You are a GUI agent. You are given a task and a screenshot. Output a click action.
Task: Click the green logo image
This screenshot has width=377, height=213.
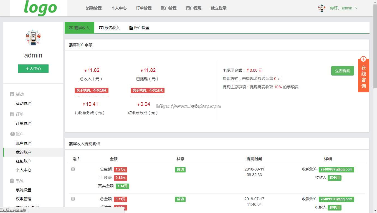pos(40,8)
